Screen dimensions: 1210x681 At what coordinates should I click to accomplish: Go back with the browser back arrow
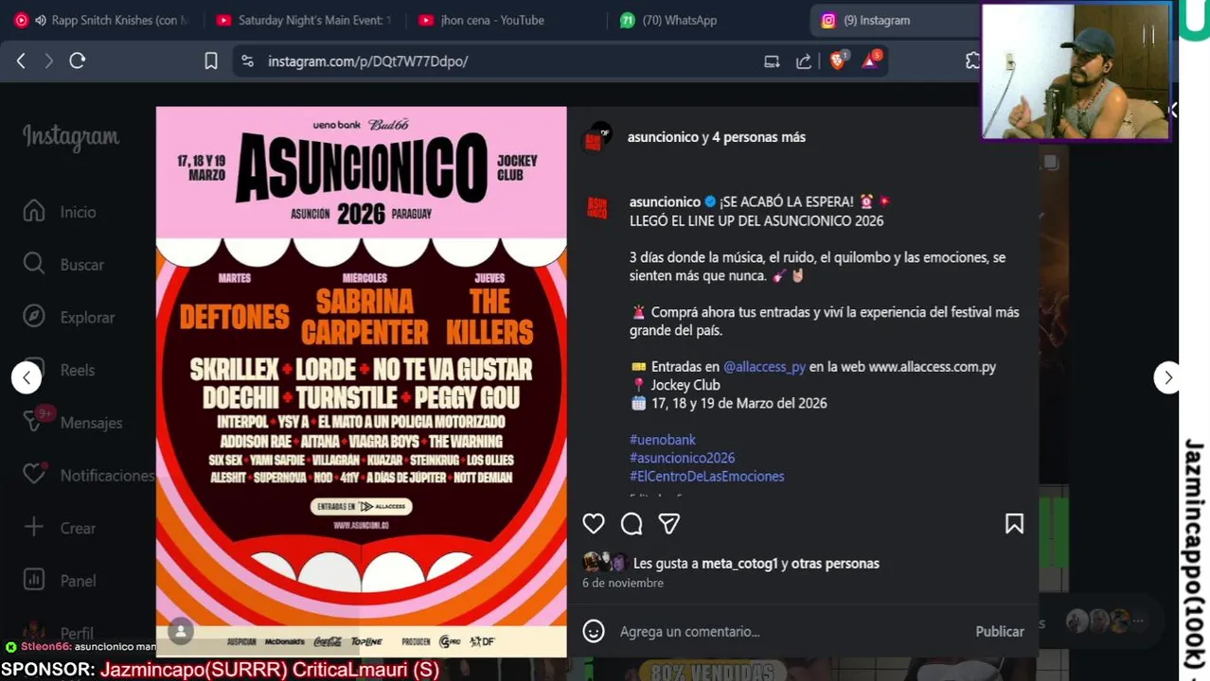pyautogui.click(x=21, y=61)
